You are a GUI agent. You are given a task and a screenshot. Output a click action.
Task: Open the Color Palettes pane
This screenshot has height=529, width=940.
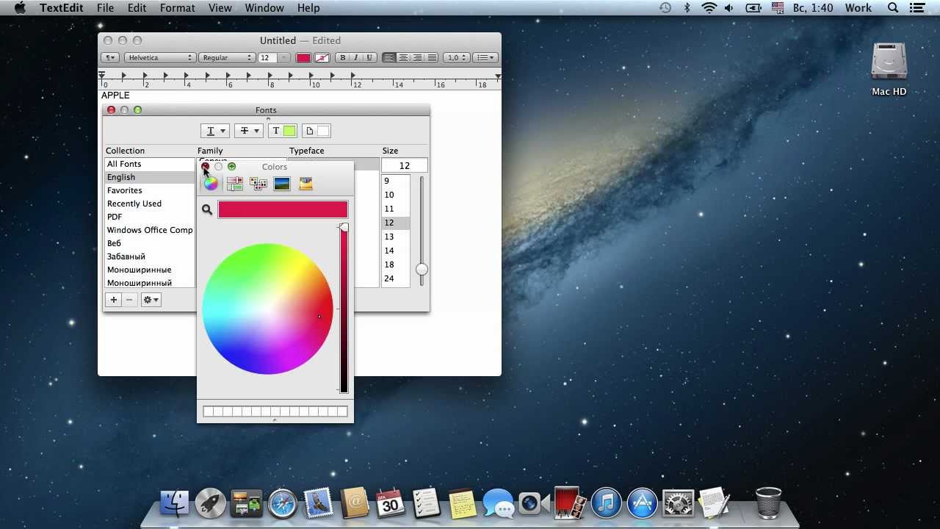coord(258,184)
